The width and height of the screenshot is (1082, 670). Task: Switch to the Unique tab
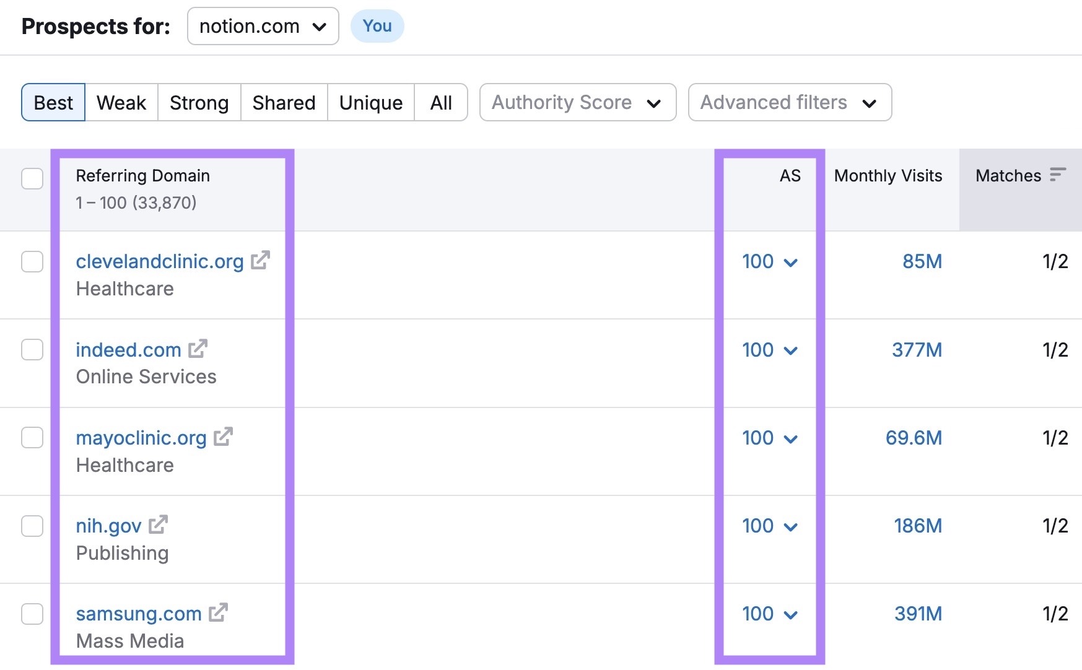click(370, 102)
